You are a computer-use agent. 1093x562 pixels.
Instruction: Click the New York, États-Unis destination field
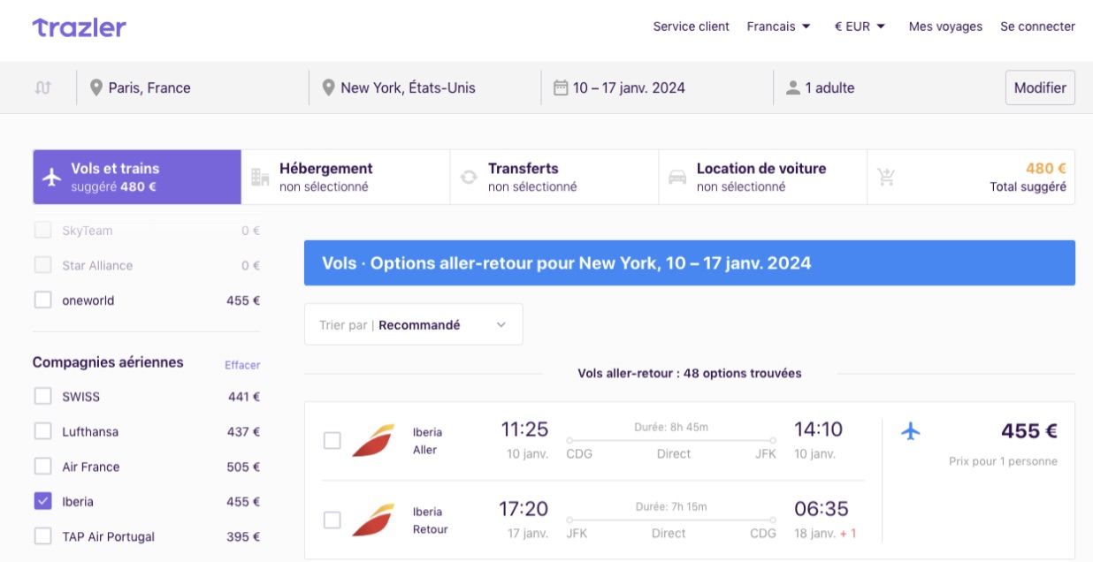(x=424, y=87)
